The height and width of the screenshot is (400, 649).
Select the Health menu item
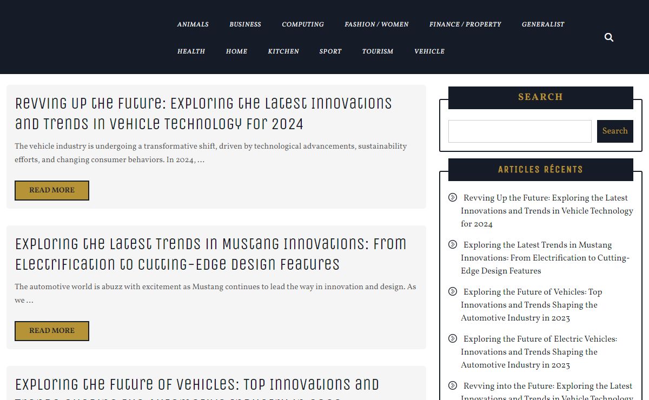[x=191, y=51]
